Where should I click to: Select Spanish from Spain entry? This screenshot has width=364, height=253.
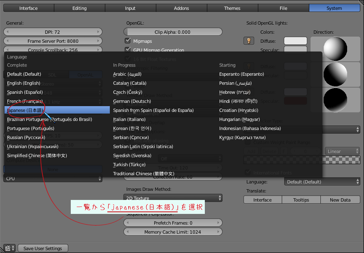click(163, 110)
